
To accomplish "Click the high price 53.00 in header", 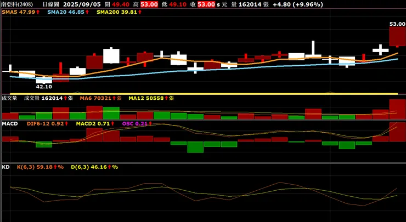I will (x=149, y=4).
